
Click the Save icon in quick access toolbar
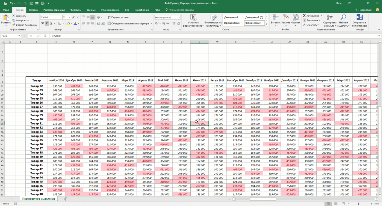pyautogui.click(x=5, y=3)
